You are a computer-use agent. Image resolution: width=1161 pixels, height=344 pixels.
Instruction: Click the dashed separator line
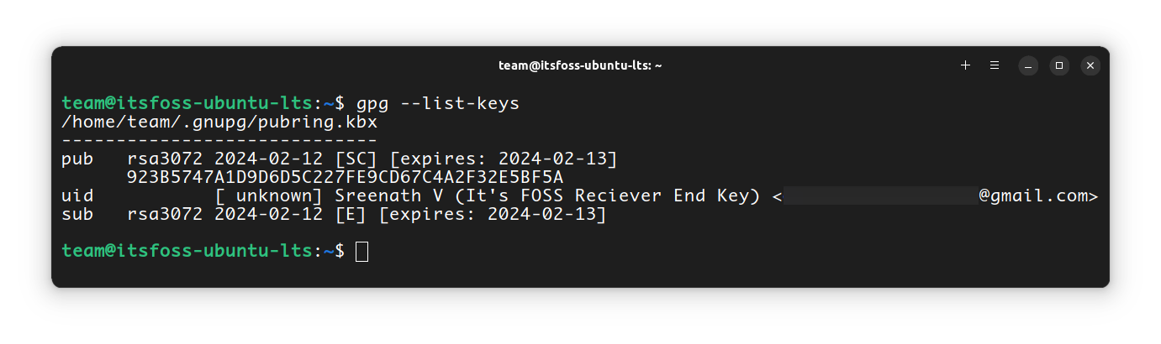(x=219, y=141)
